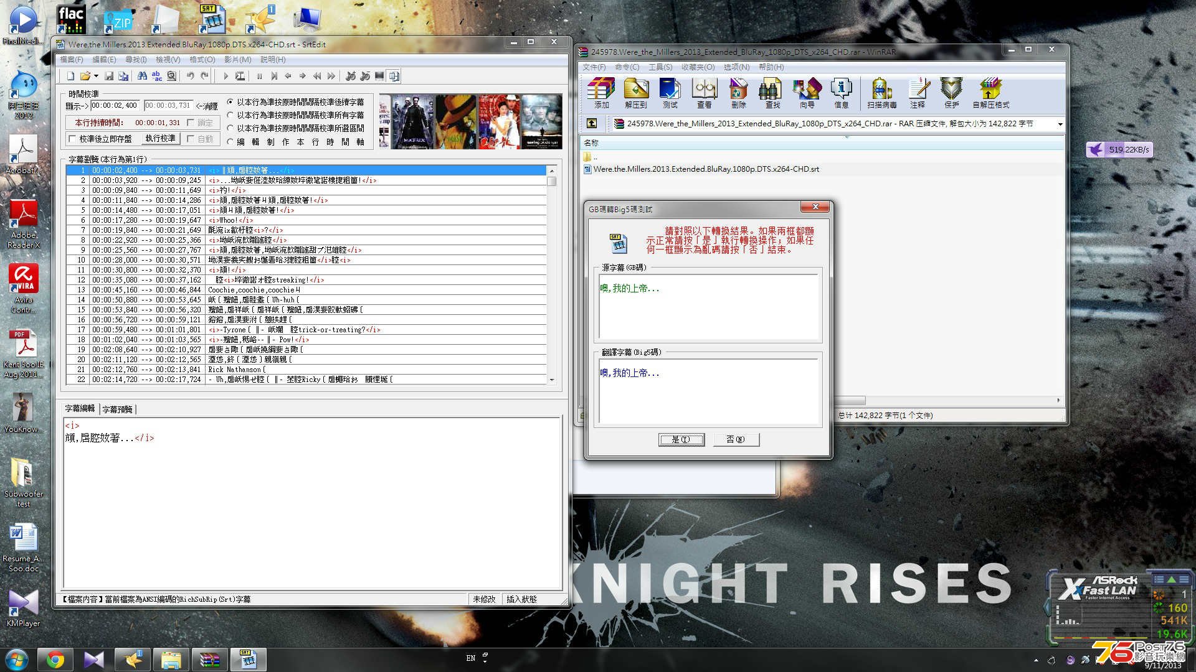Click the Play button in SrtEdit toolbar
1196x672 pixels.
(x=225, y=76)
